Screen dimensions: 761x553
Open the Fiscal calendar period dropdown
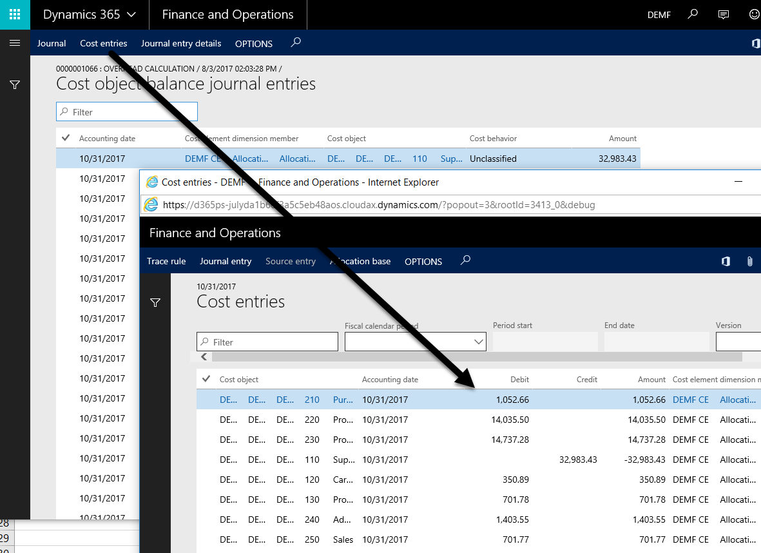pos(479,342)
